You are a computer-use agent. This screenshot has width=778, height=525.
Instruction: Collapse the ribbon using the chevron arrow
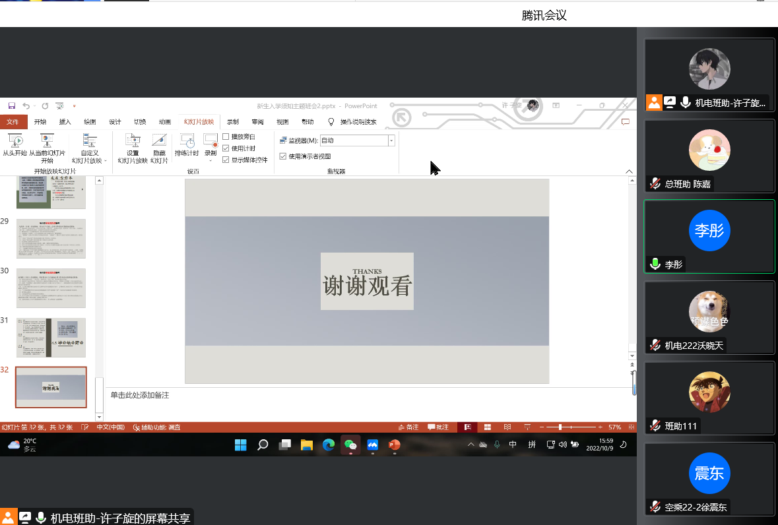(629, 171)
